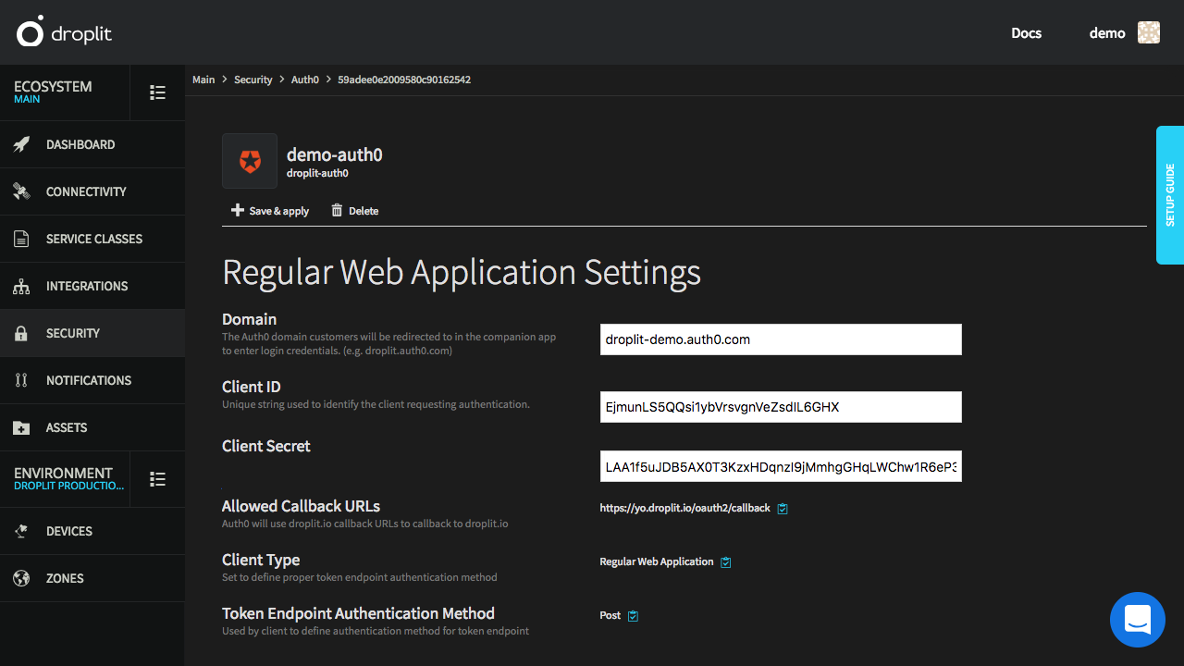Click the Assets folder icon
The width and height of the screenshot is (1184, 666).
pos(21,427)
